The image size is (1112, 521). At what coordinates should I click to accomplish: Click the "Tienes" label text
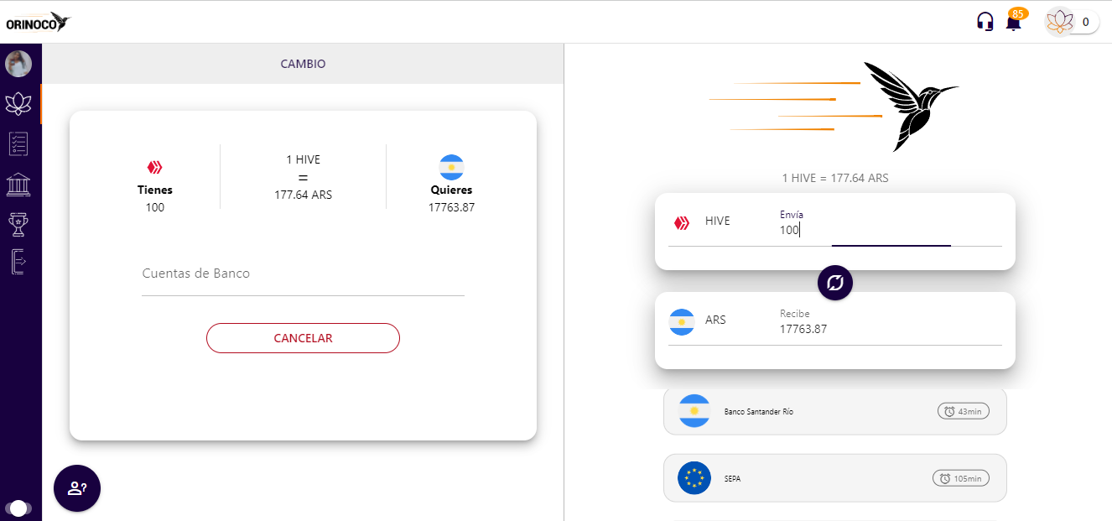[x=155, y=190]
